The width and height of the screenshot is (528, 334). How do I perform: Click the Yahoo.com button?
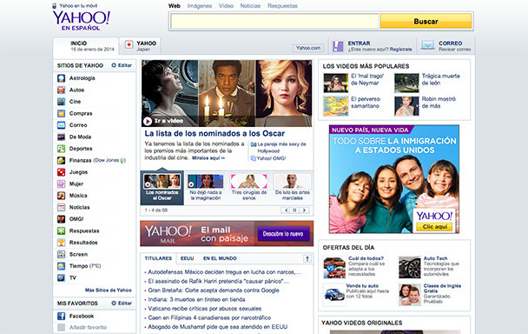tap(308, 48)
